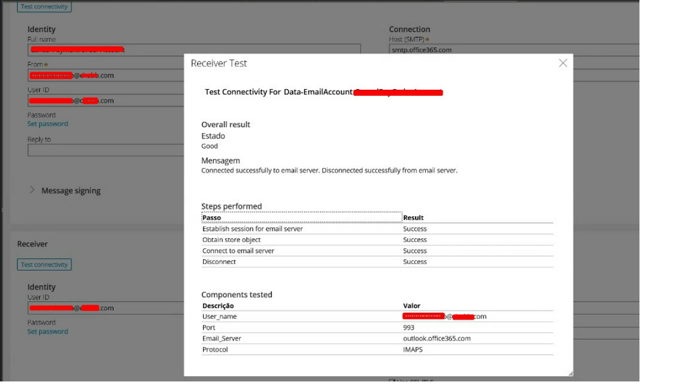Image resolution: width=684 pixels, height=385 pixels.
Task: Click the Reply to input field
Action: (x=106, y=150)
